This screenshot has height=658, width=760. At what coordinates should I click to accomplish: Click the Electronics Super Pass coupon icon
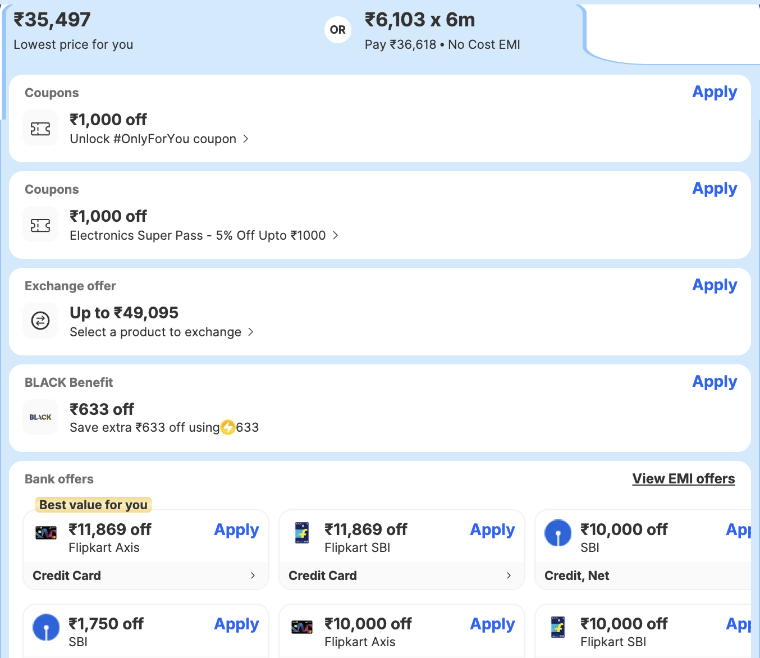(x=40, y=226)
